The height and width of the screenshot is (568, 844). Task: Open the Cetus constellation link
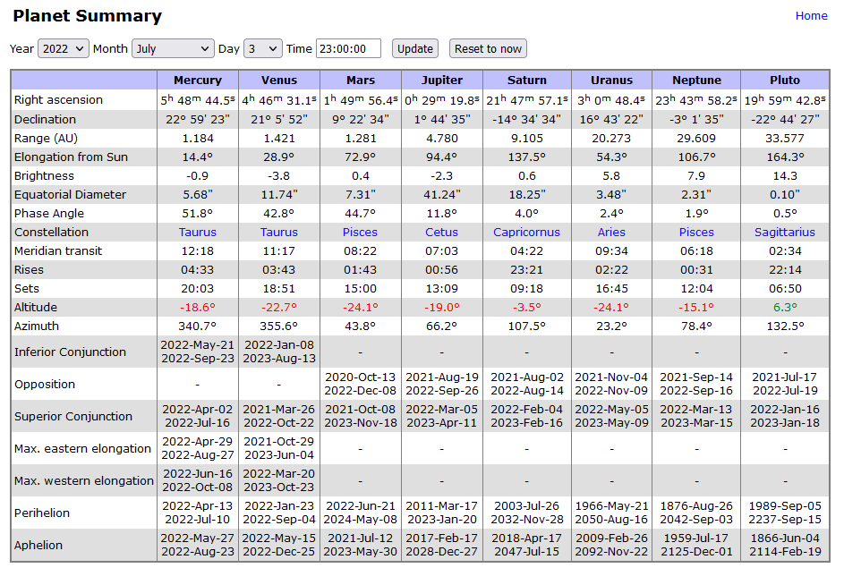pyautogui.click(x=441, y=232)
